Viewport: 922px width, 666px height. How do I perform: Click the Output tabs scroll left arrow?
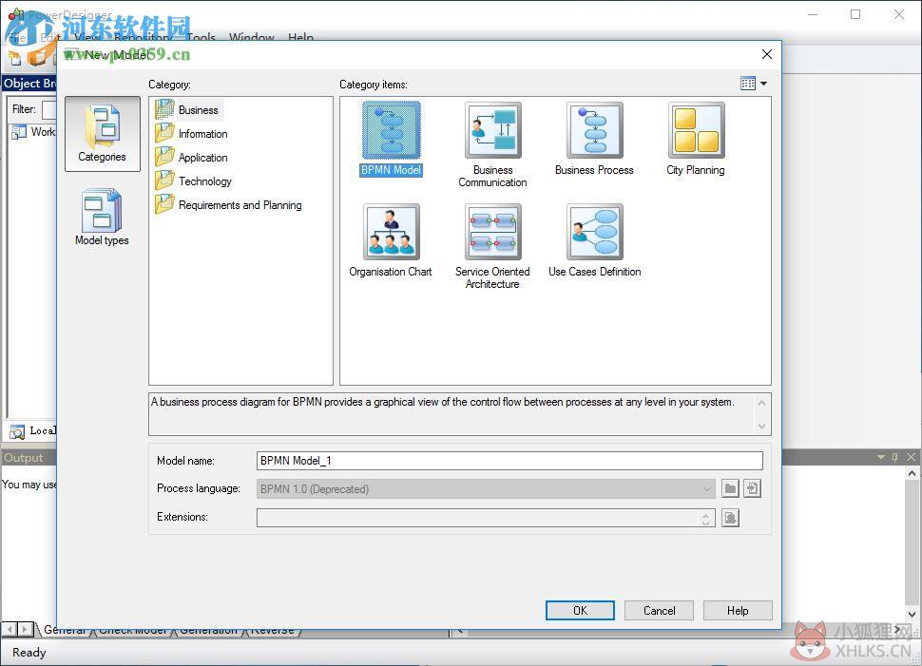[10, 630]
